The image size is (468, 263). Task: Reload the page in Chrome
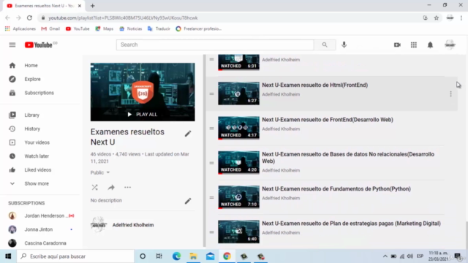click(29, 18)
